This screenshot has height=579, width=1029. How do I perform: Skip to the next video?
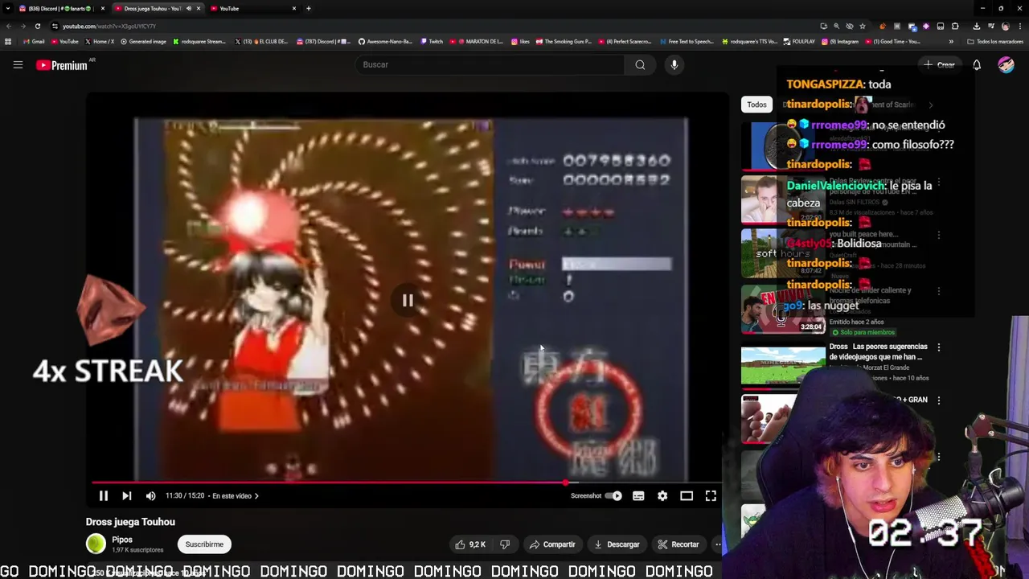pyautogui.click(x=127, y=496)
